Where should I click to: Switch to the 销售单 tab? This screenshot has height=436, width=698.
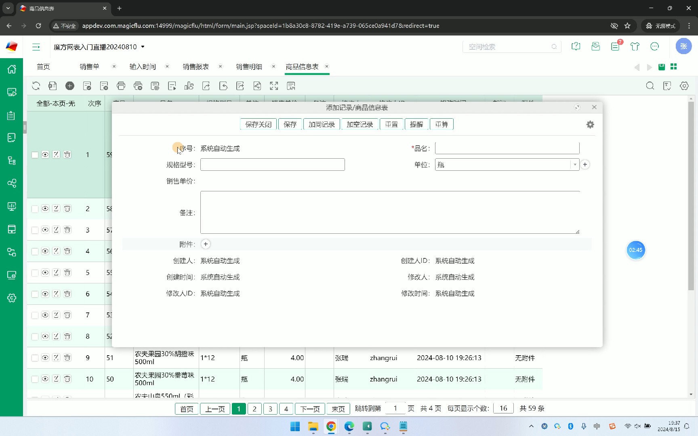tap(89, 67)
